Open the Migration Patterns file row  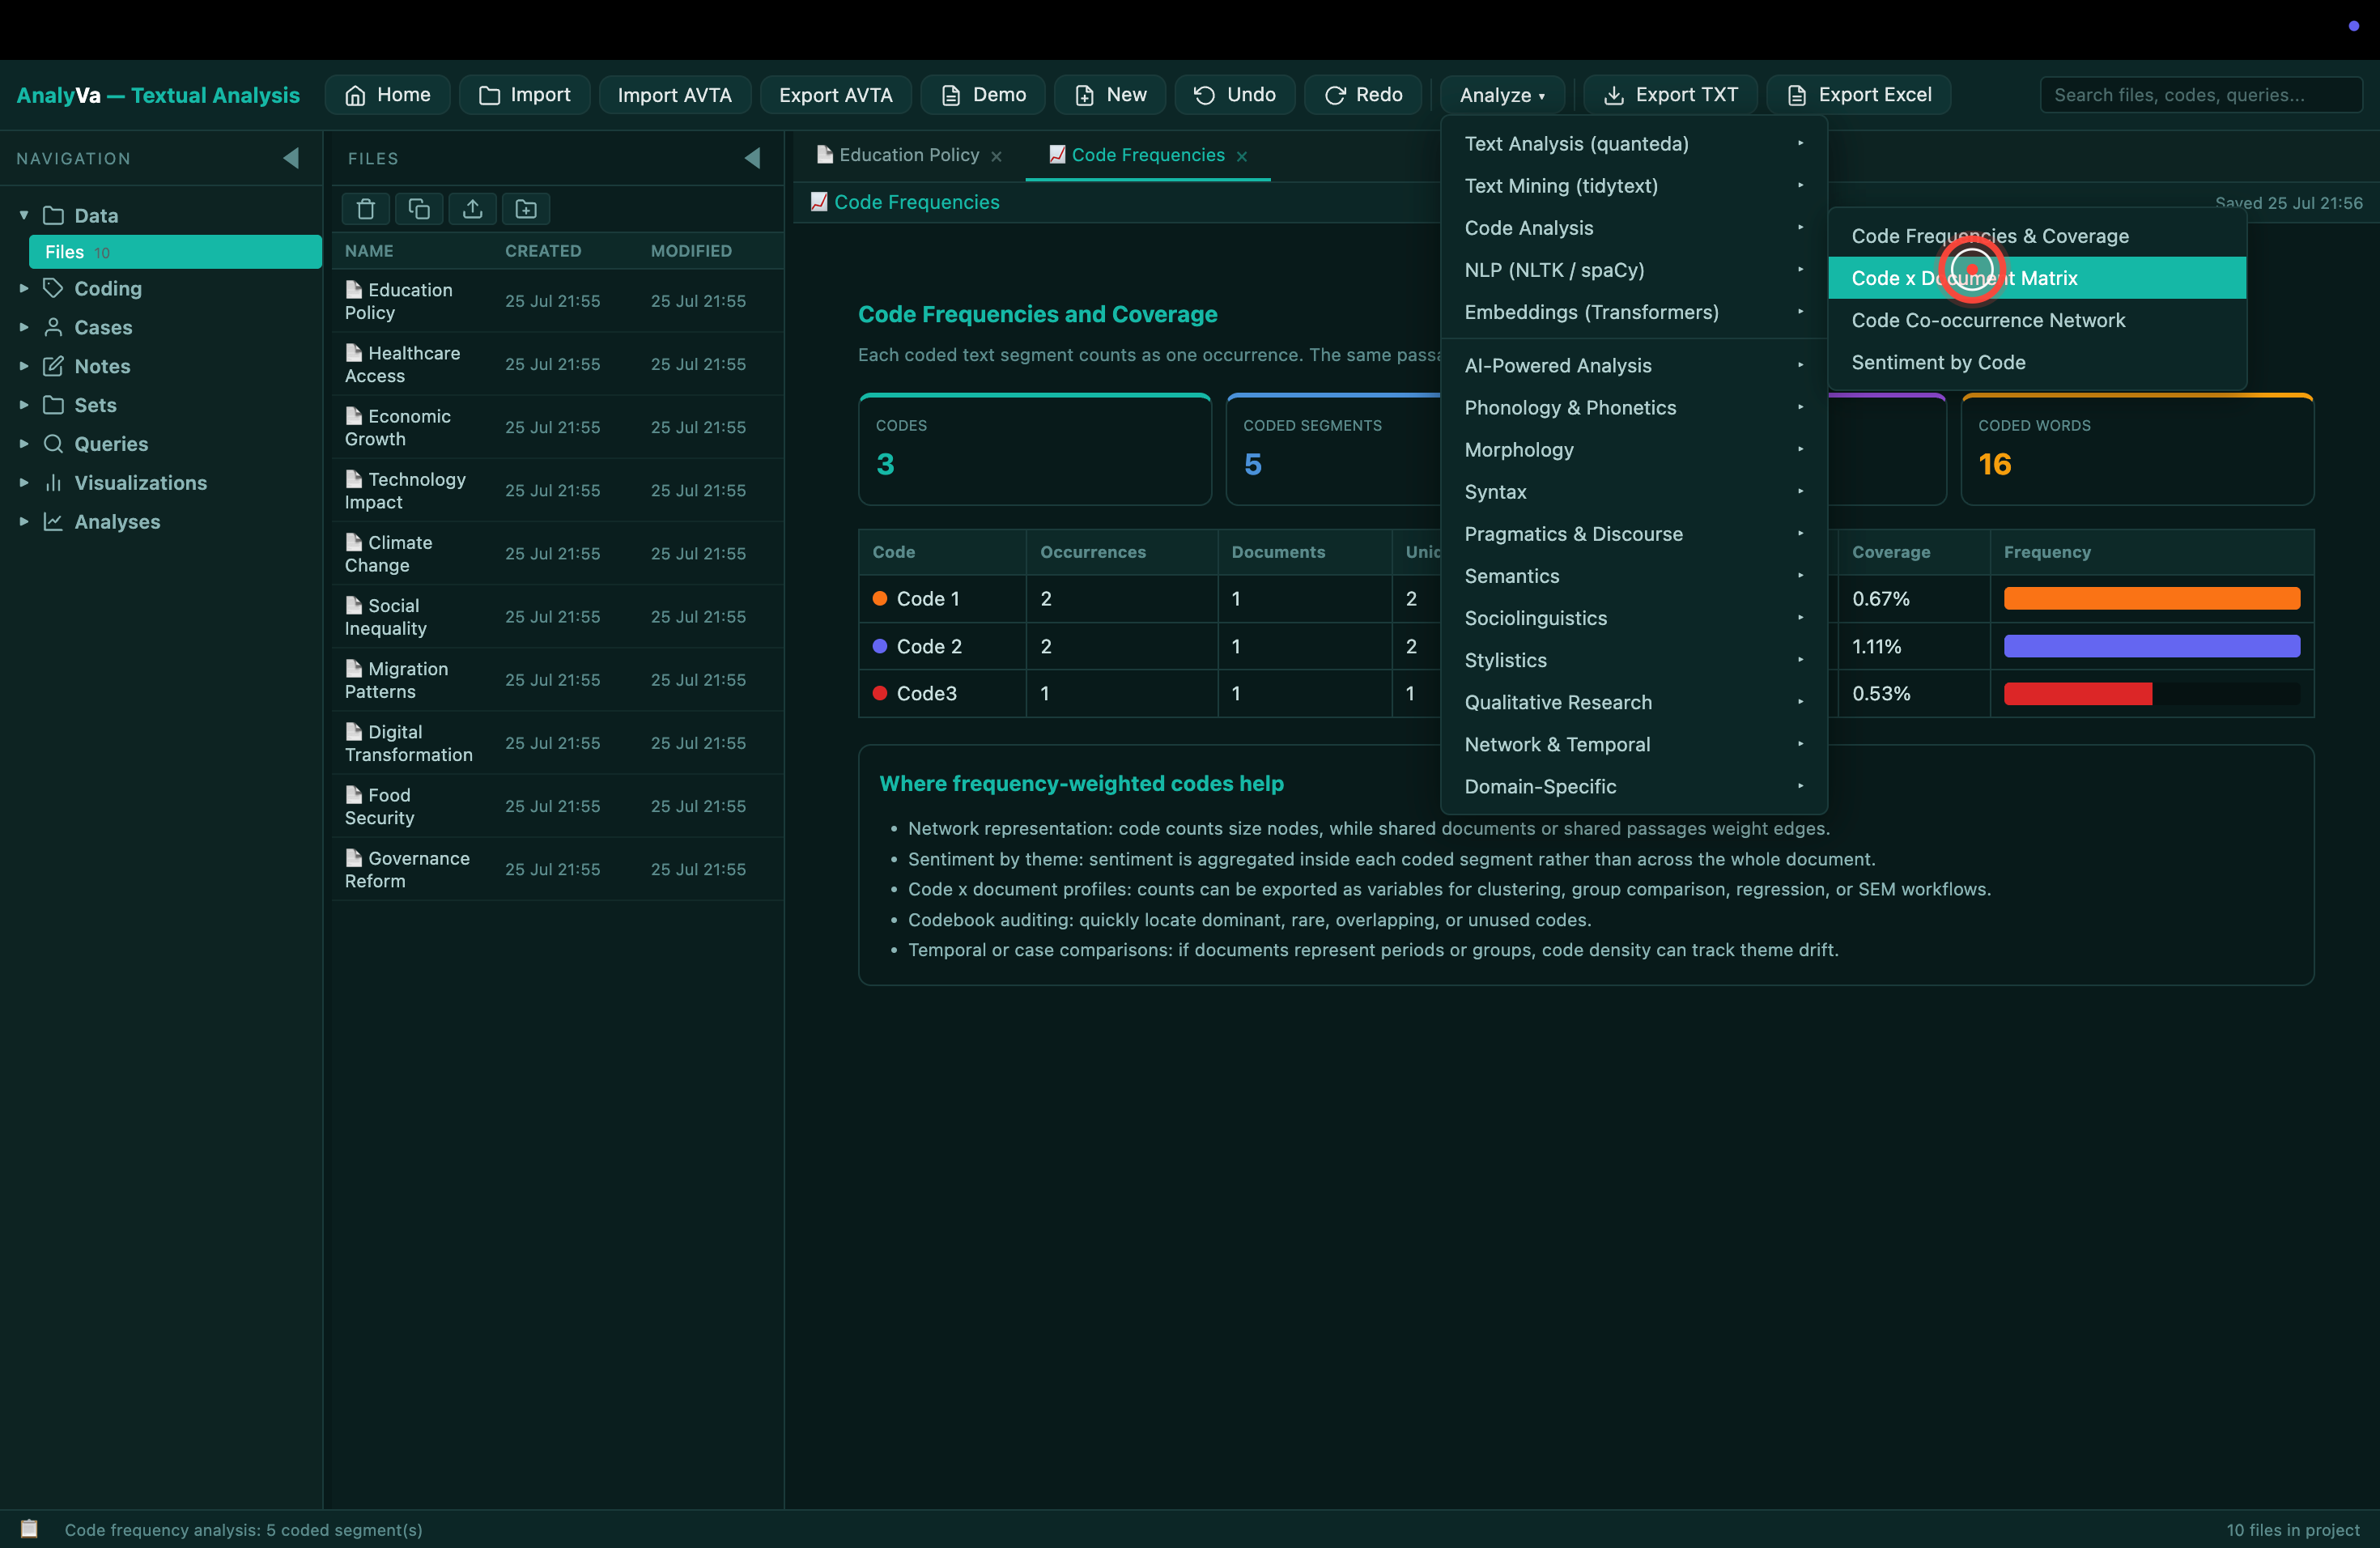pyautogui.click(x=558, y=680)
